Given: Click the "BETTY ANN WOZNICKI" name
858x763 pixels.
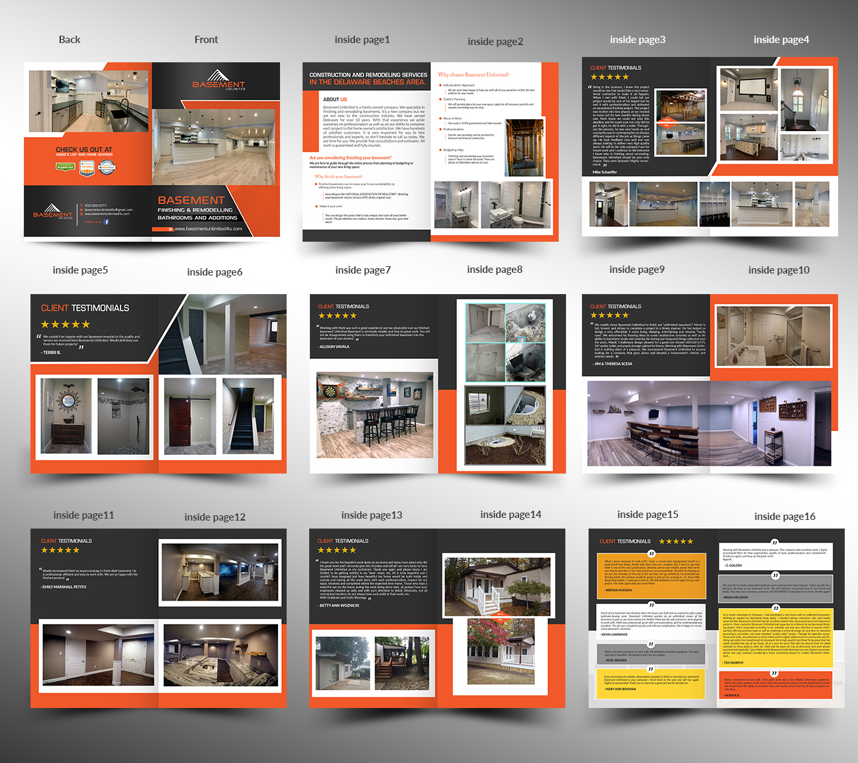Looking at the screenshot, I should (x=339, y=605).
